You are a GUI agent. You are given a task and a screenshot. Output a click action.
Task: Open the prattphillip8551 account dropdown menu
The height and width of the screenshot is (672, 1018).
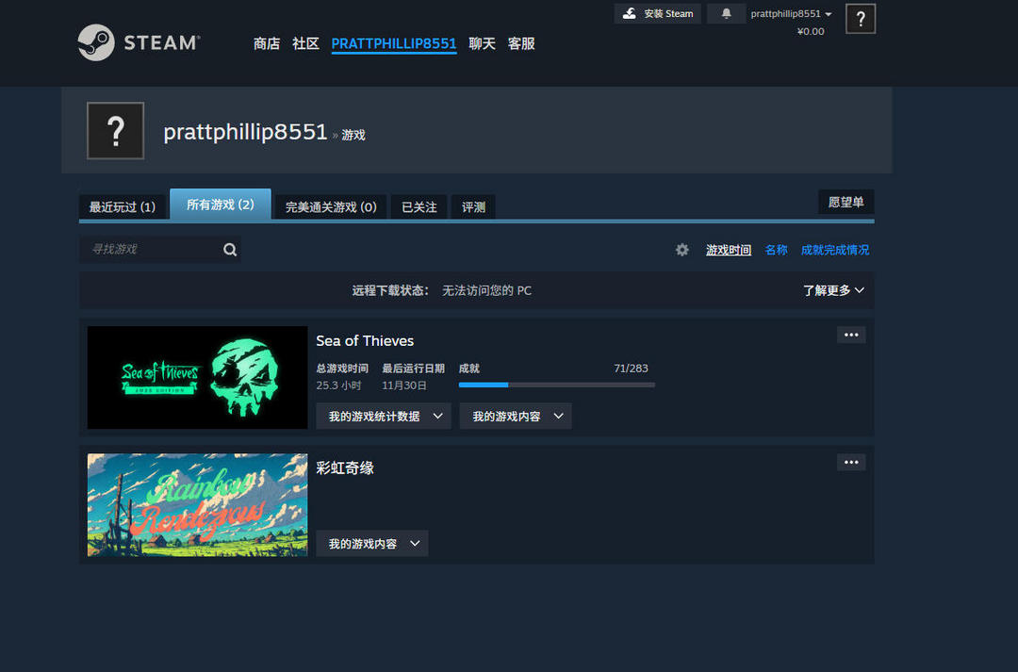coord(791,14)
